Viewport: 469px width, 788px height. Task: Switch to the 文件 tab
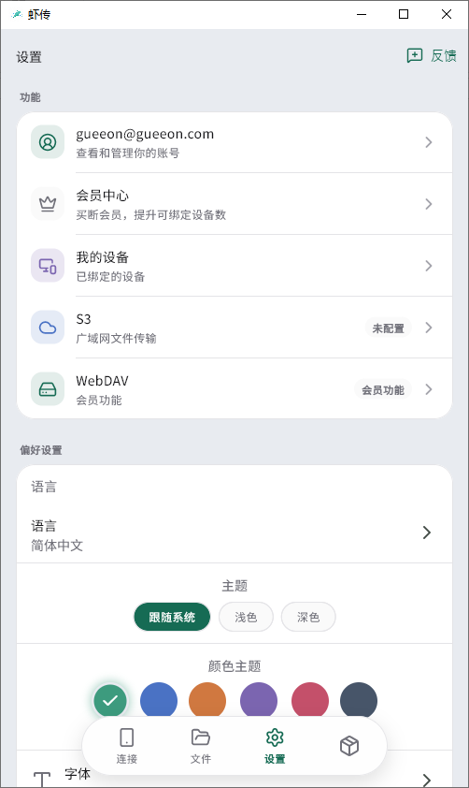[201, 746]
